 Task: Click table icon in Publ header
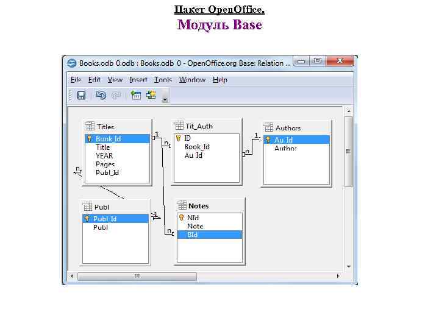87,207
